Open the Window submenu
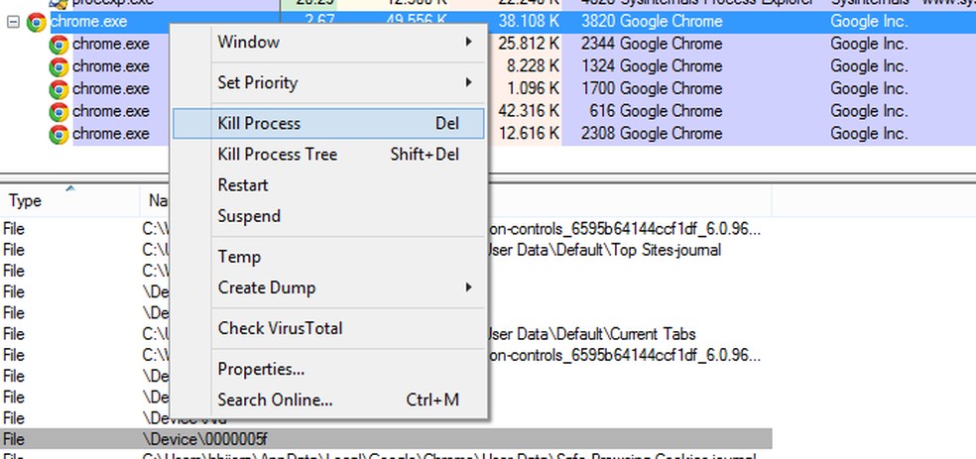Viewport: 976px width, 459px height. coord(328,43)
